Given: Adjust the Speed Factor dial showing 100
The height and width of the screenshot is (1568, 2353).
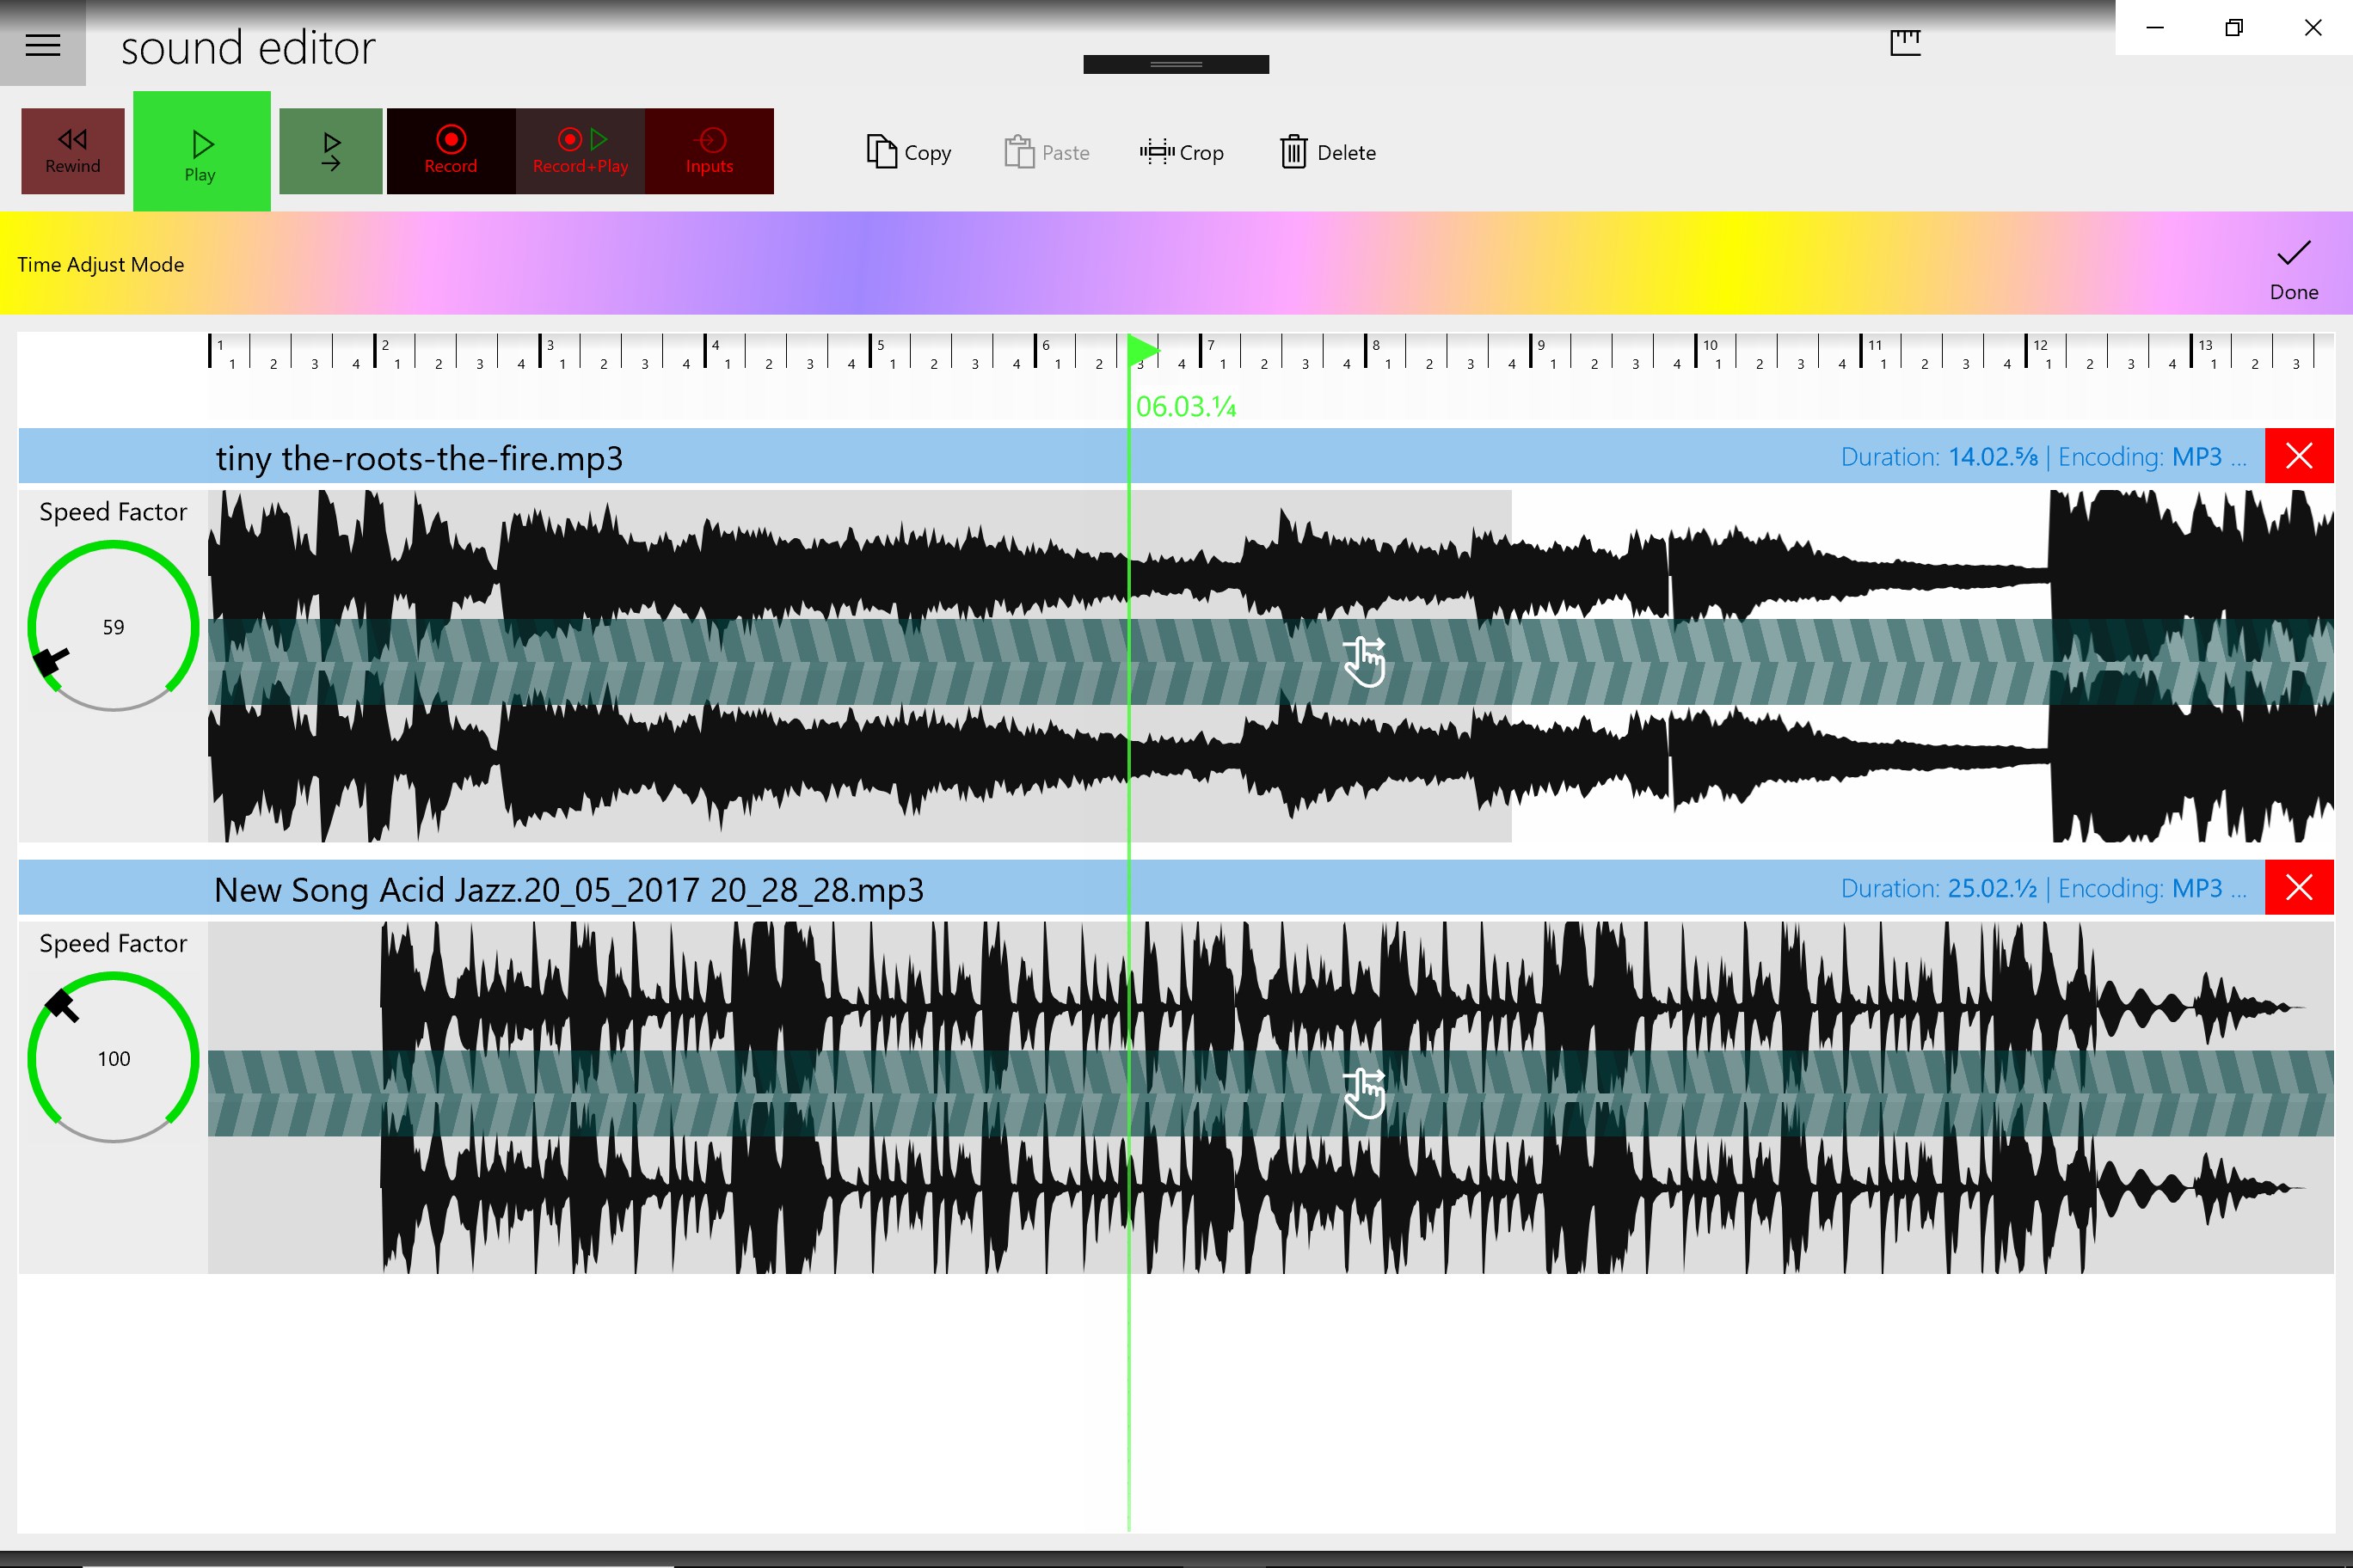Looking at the screenshot, I should pyautogui.click(x=112, y=1058).
